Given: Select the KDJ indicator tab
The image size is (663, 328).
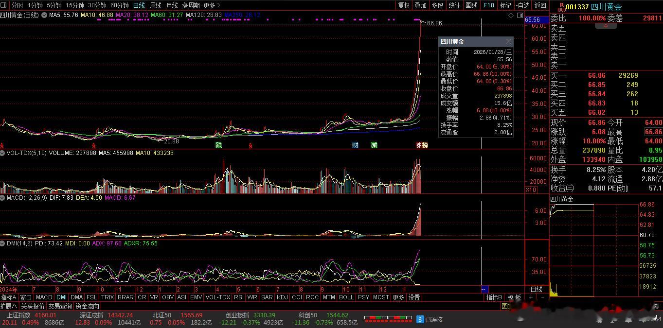Looking at the screenshot, I should pyautogui.click(x=282, y=297).
